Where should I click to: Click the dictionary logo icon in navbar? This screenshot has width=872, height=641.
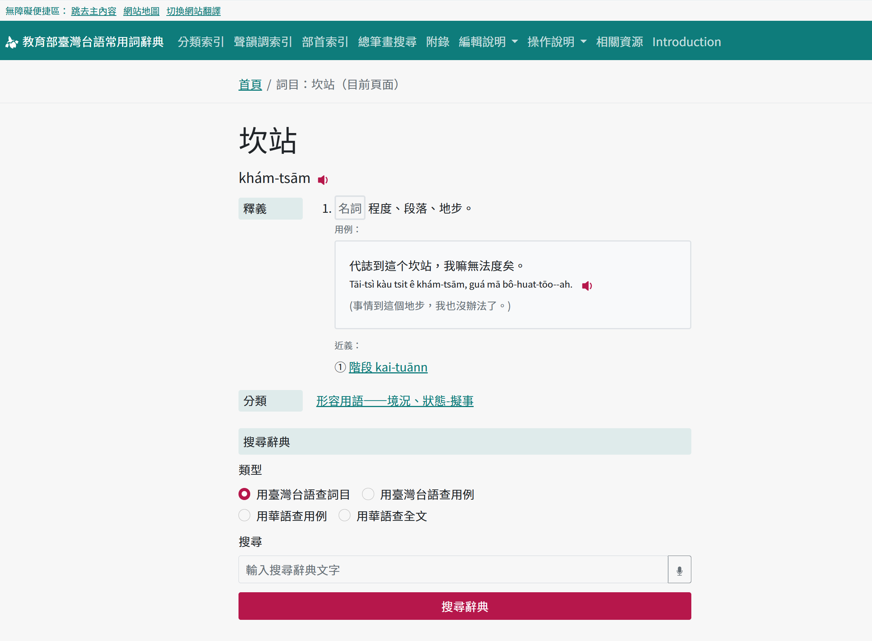12,42
